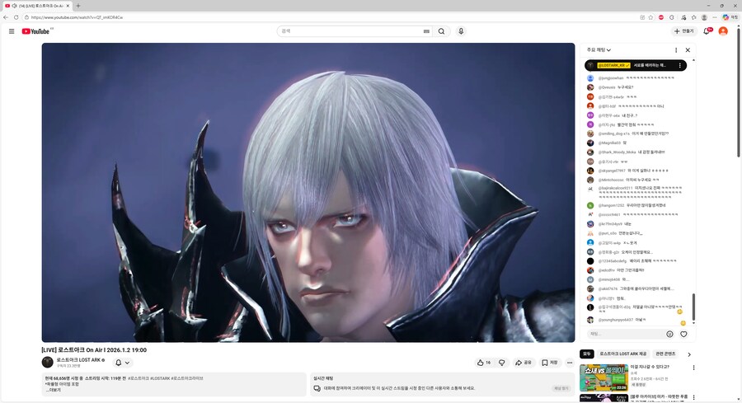Like the video with thumbs-up button
Viewport: 742px width, 403px height.
coord(484,363)
